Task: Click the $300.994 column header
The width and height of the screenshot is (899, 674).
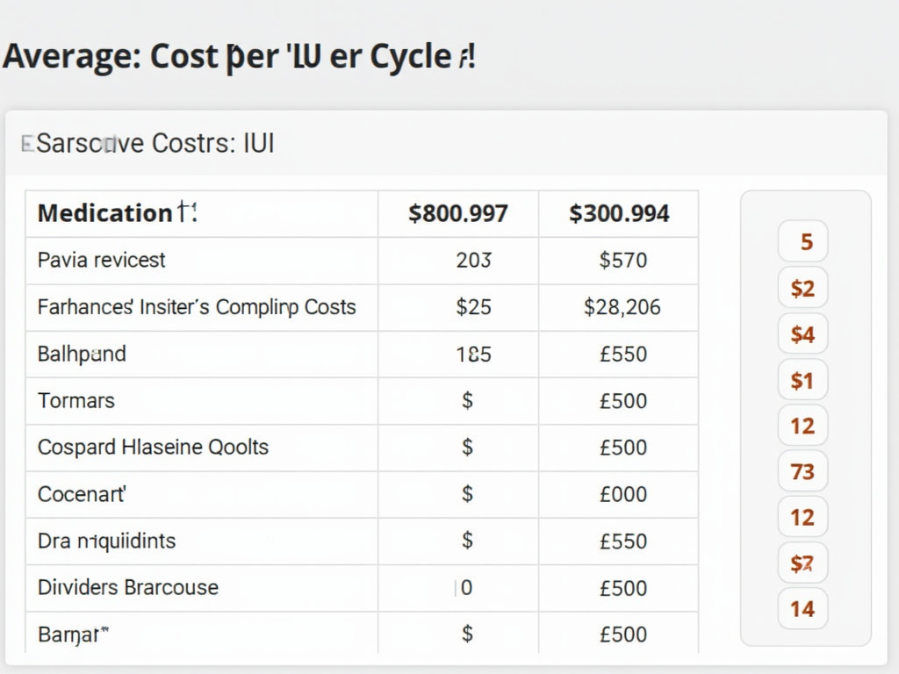Action: point(619,213)
